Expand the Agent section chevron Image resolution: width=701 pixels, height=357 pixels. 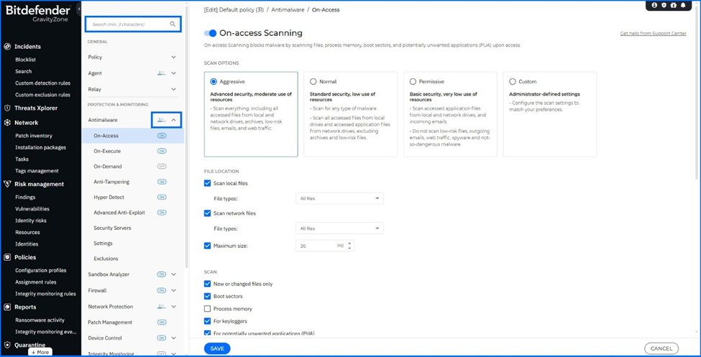tap(174, 73)
